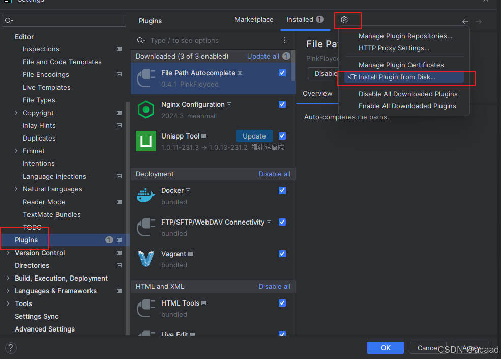Click Disable all for Deployment group
Viewport: 501px width, 359px height.
(x=275, y=174)
